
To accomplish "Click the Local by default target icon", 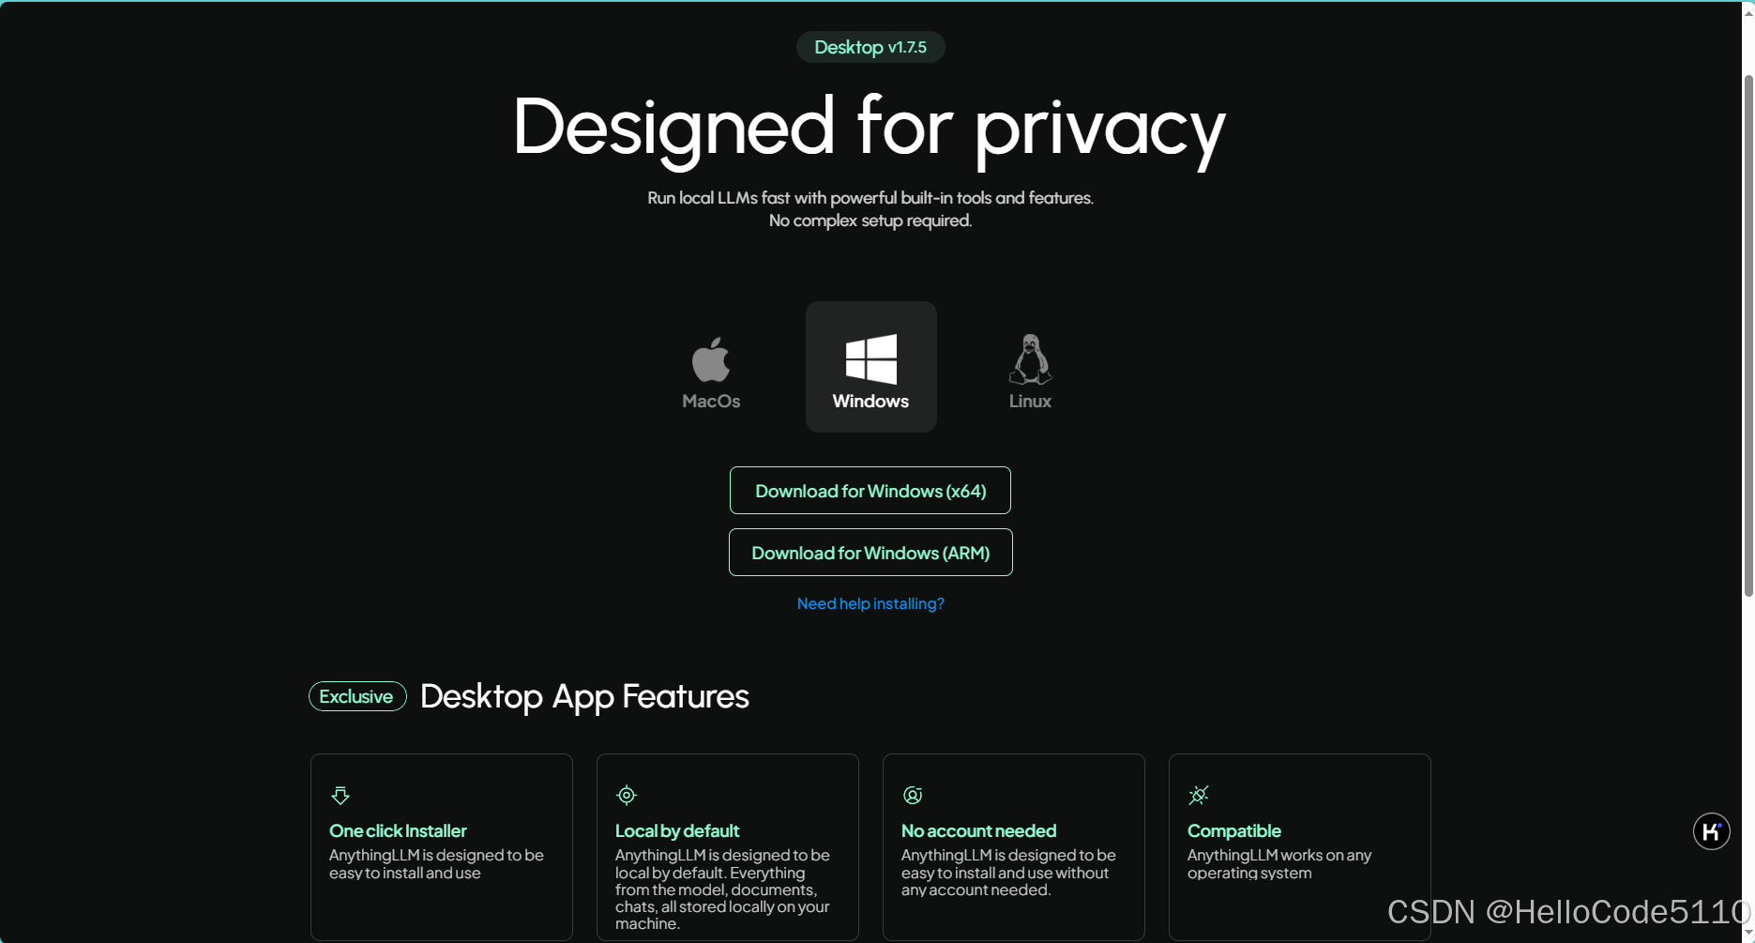I will point(627,796).
